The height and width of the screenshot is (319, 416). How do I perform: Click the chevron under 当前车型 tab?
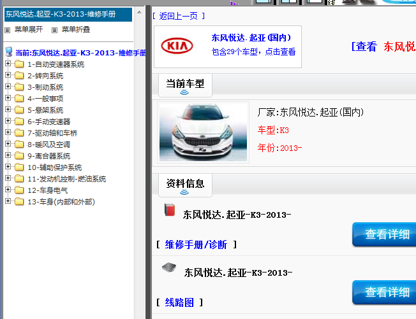coord(184,92)
